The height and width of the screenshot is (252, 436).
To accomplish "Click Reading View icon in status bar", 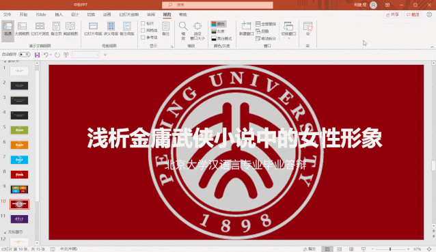I will click(351, 249).
